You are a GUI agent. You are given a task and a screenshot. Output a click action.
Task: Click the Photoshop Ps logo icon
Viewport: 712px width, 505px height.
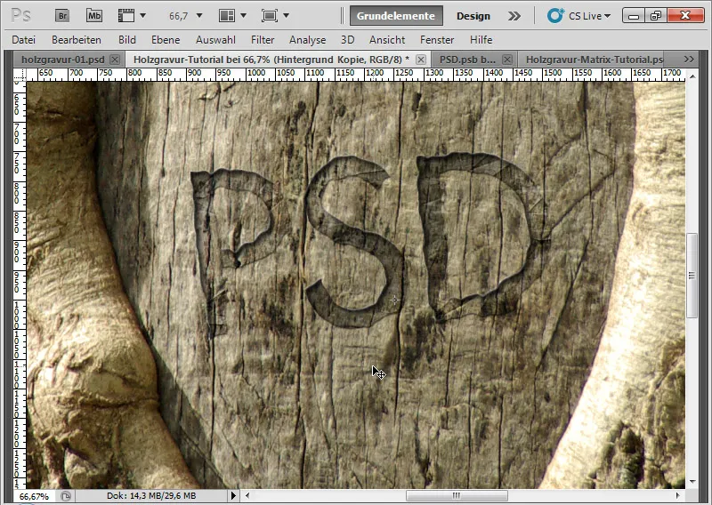click(x=20, y=16)
